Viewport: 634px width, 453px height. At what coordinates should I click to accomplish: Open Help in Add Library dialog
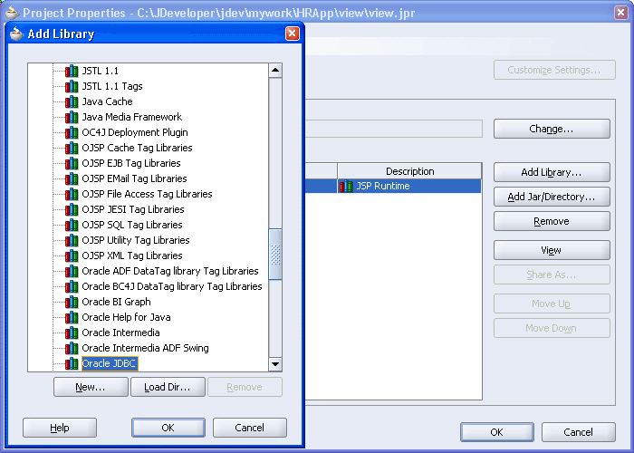pos(60,428)
